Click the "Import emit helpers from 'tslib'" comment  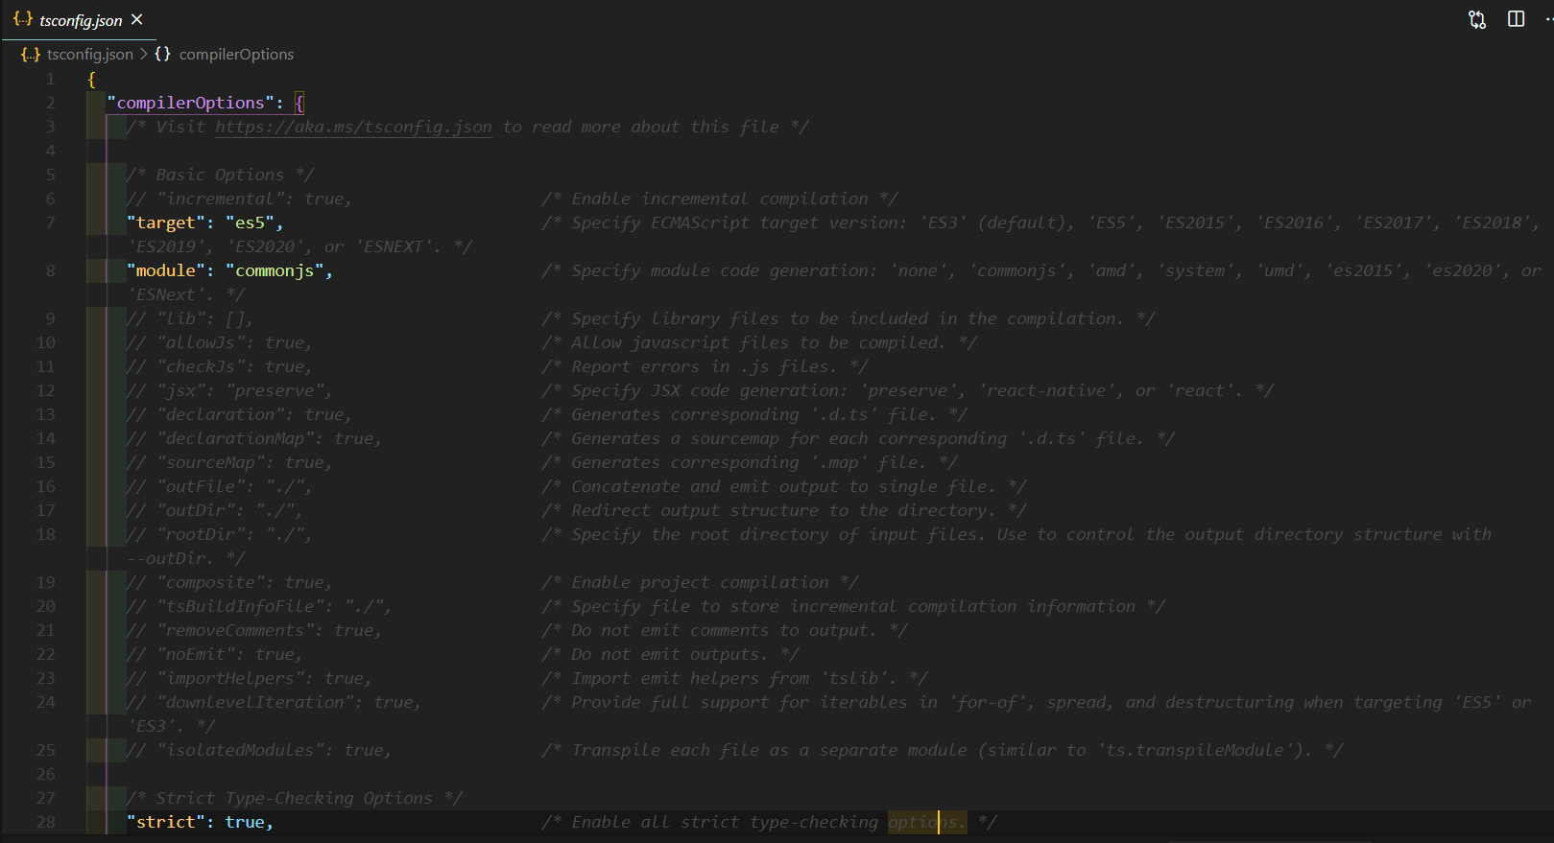tap(734, 678)
